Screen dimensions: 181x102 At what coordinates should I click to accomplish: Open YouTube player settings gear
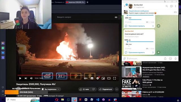(x=98, y=78)
